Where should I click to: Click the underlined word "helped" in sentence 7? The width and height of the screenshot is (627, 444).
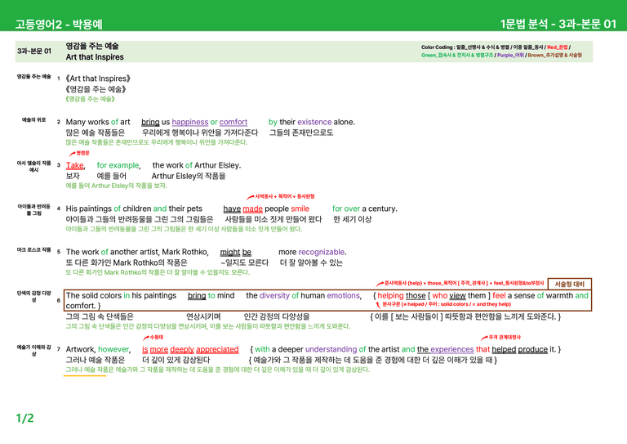tap(504, 349)
